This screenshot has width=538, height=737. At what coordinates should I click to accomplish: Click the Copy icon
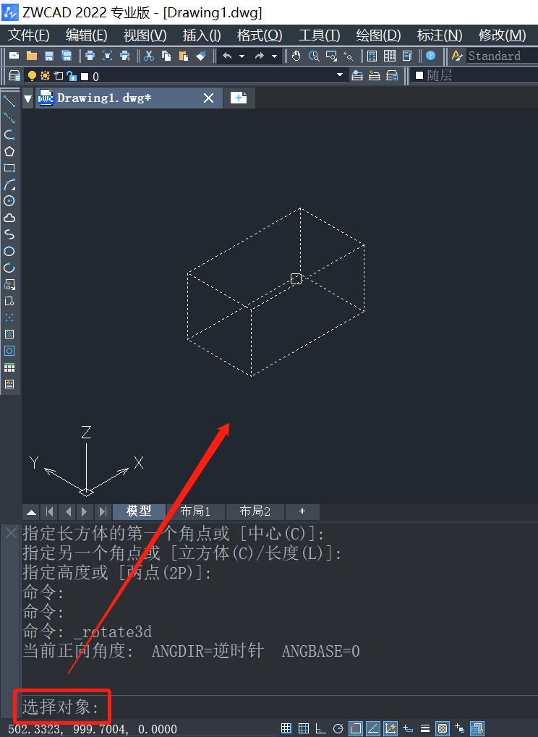point(166,56)
